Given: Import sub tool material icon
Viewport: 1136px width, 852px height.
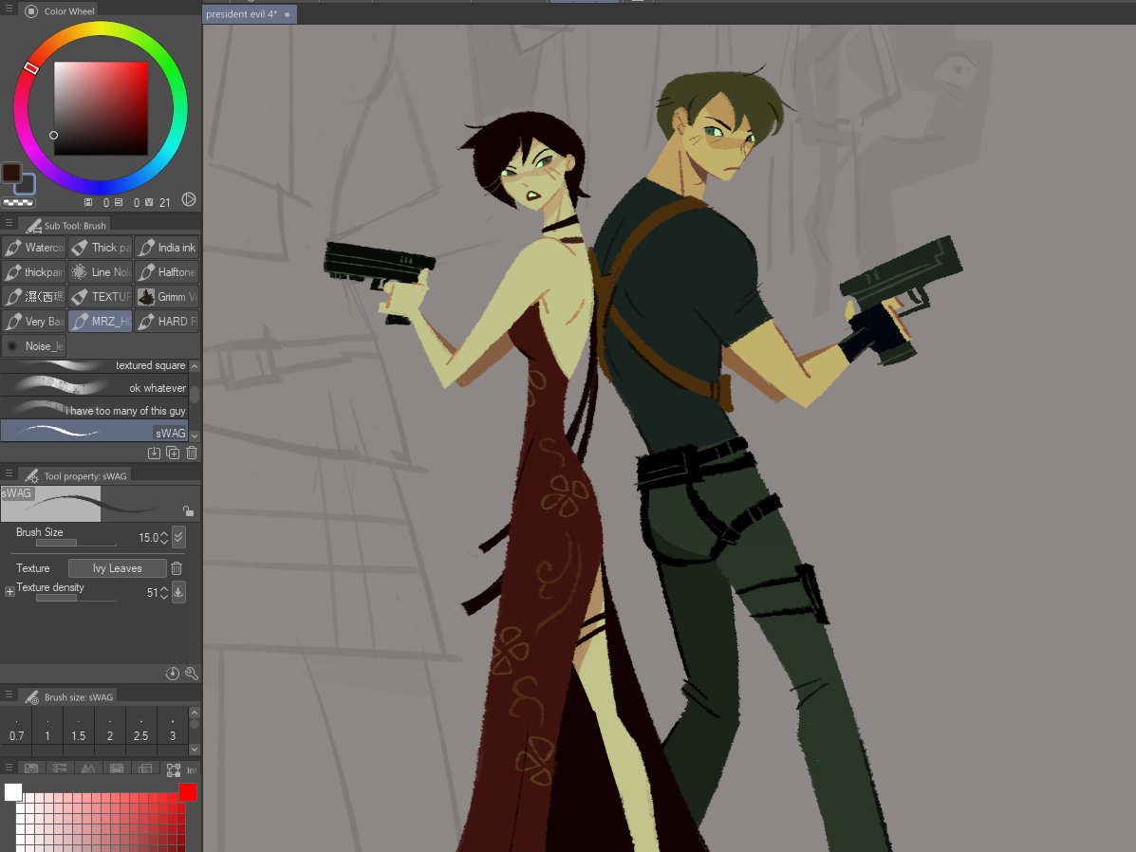Looking at the screenshot, I should (154, 453).
